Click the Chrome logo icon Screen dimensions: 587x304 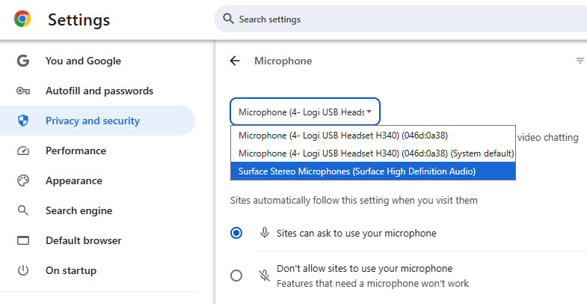(22, 19)
